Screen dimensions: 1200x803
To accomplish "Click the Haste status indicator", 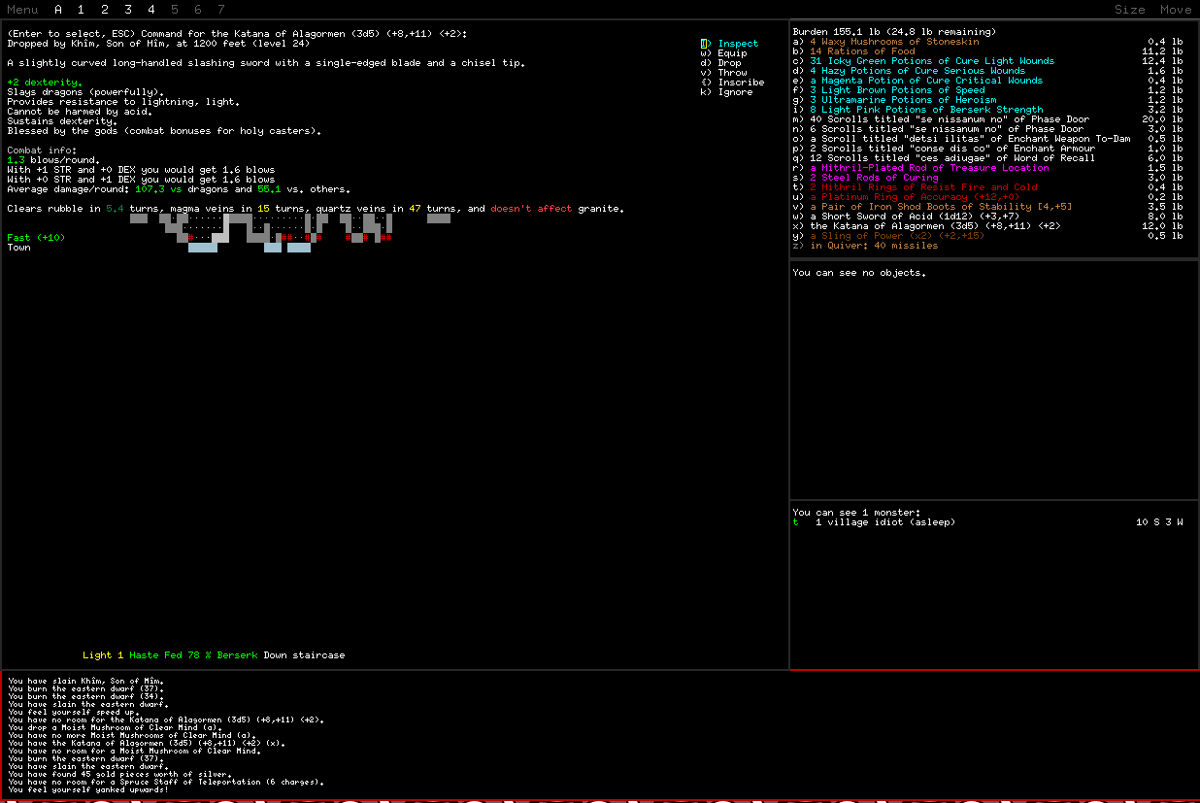I will point(144,655).
